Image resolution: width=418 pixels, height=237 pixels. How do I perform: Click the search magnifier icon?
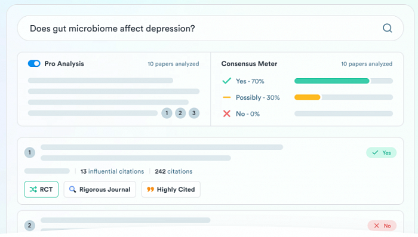387,28
